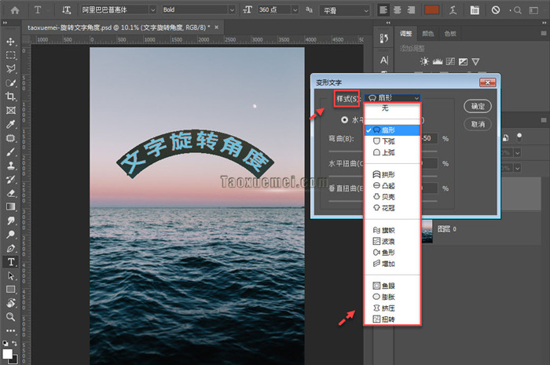Open the Character panel icon

pyautogui.click(x=384, y=60)
